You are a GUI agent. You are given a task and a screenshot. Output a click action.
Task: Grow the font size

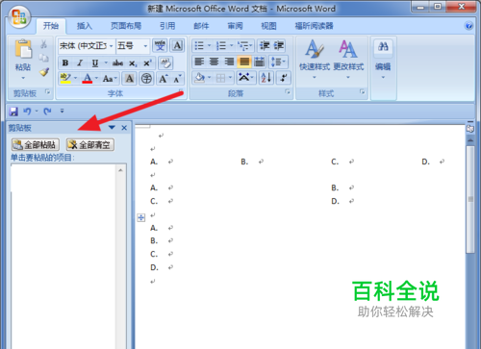tap(164, 79)
